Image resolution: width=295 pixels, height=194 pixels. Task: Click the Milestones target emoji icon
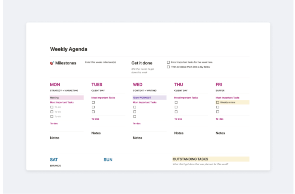coord(52,63)
